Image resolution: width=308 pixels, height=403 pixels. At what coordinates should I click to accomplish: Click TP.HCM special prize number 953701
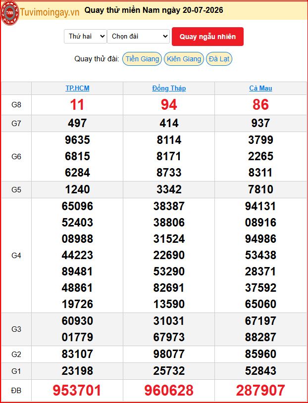(77, 390)
